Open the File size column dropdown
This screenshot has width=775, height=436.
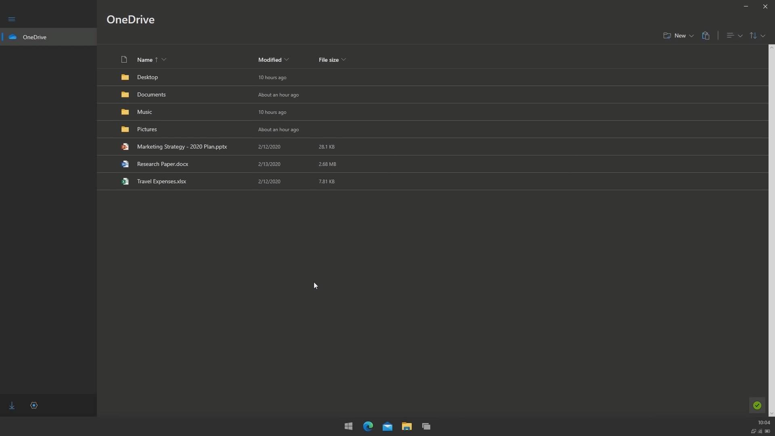click(345, 59)
